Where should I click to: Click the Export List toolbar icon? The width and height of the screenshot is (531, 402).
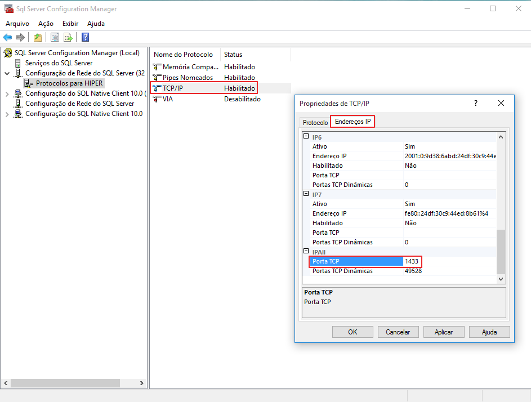68,38
